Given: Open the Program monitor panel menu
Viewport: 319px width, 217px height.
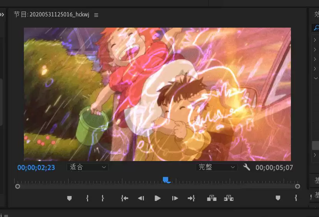Looking at the screenshot, I should (x=96, y=15).
